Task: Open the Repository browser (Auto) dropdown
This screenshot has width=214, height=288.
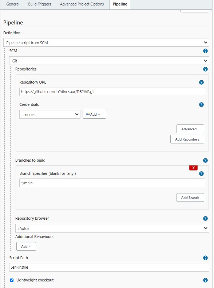Action: 112,228
